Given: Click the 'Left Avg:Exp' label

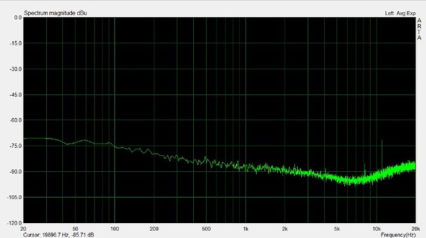Looking at the screenshot, I should [400, 13].
